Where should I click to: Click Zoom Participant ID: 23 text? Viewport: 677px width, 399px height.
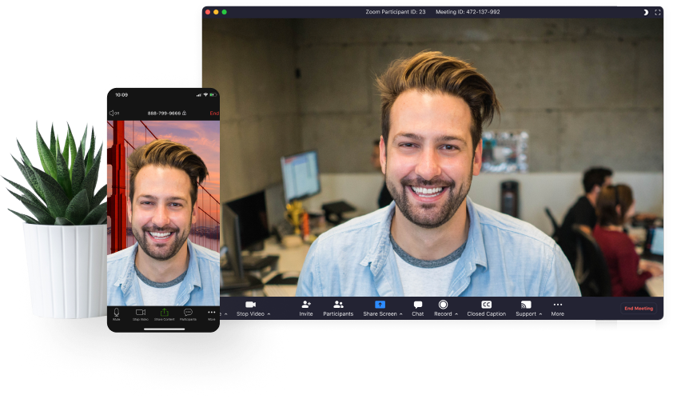(x=396, y=12)
